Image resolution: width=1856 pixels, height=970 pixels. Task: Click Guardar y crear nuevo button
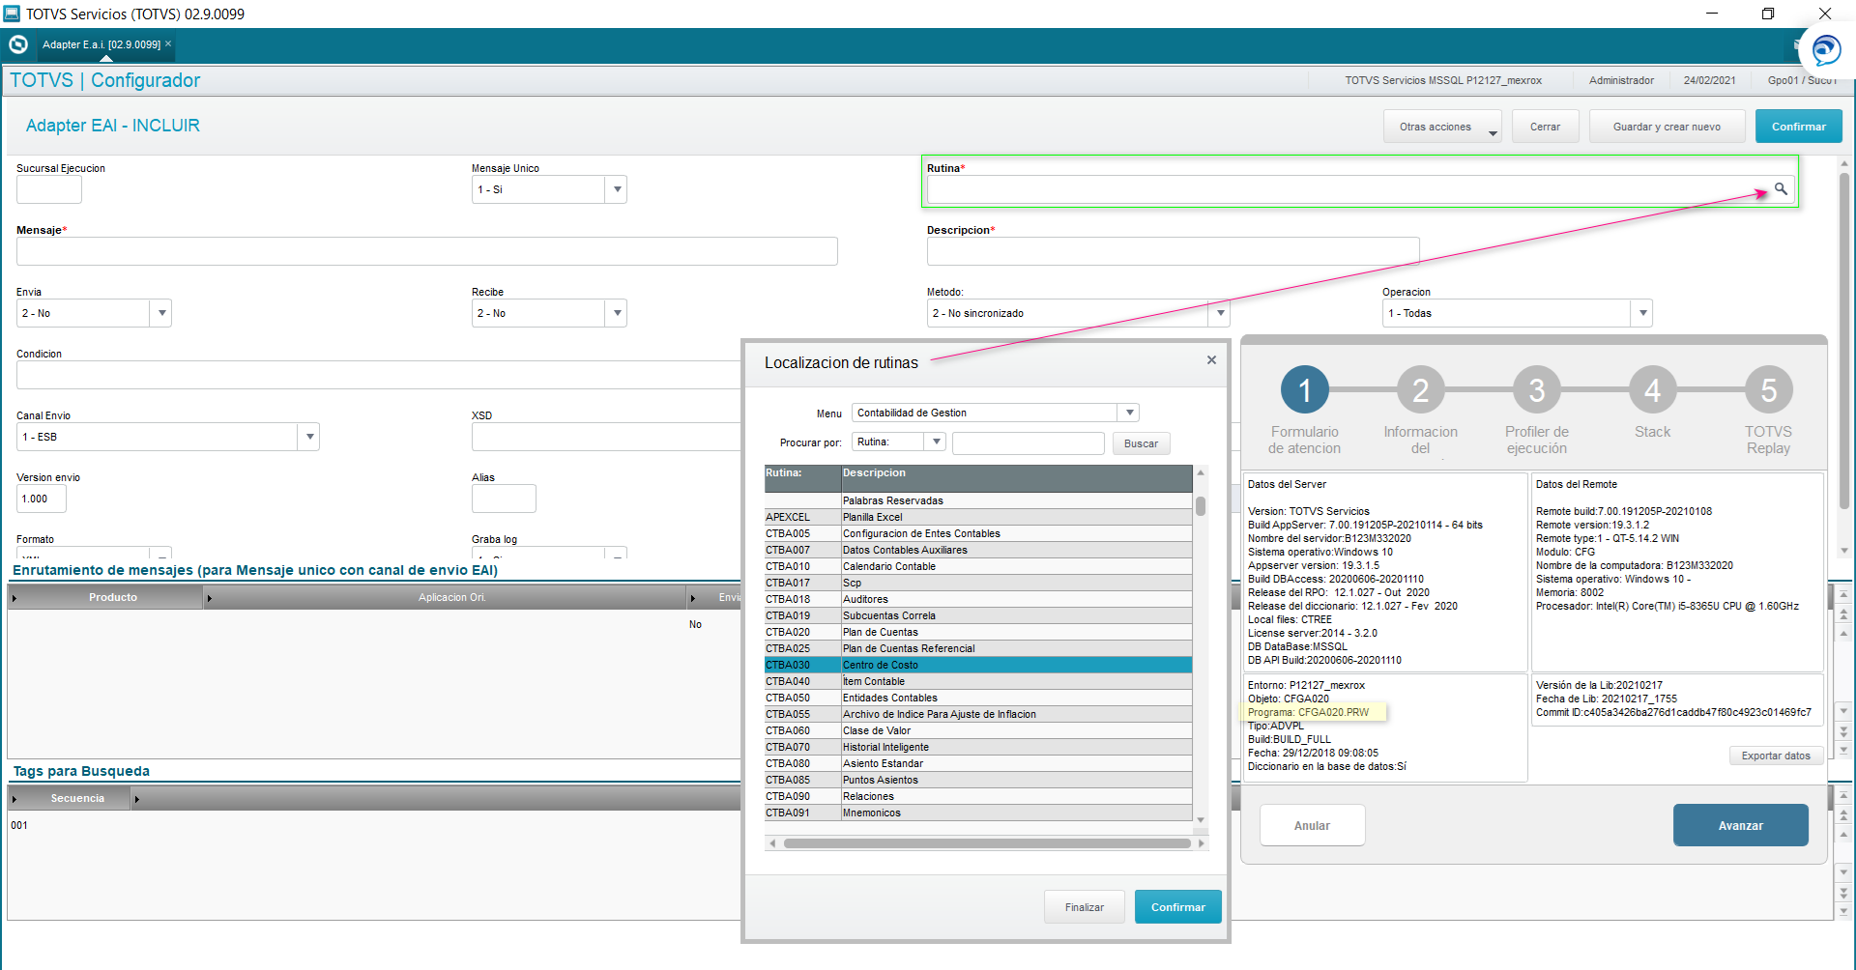1667,127
